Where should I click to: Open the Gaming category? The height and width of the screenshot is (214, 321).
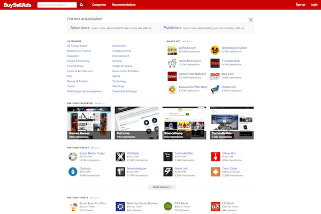tap(117, 61)
